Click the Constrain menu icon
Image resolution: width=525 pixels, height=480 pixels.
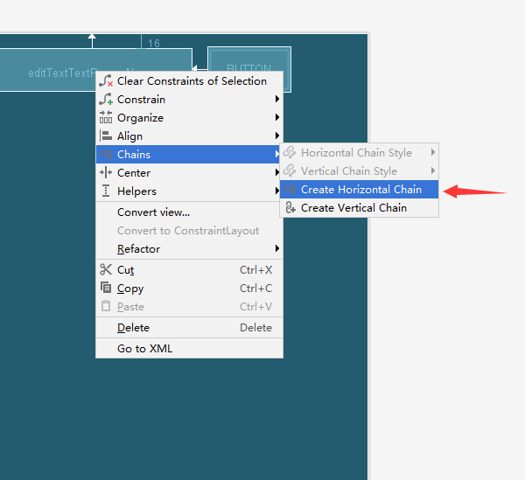(106, 100)
